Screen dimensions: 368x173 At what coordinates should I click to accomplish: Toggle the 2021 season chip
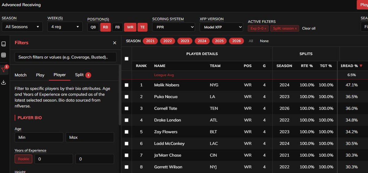[x=150, y=41]
